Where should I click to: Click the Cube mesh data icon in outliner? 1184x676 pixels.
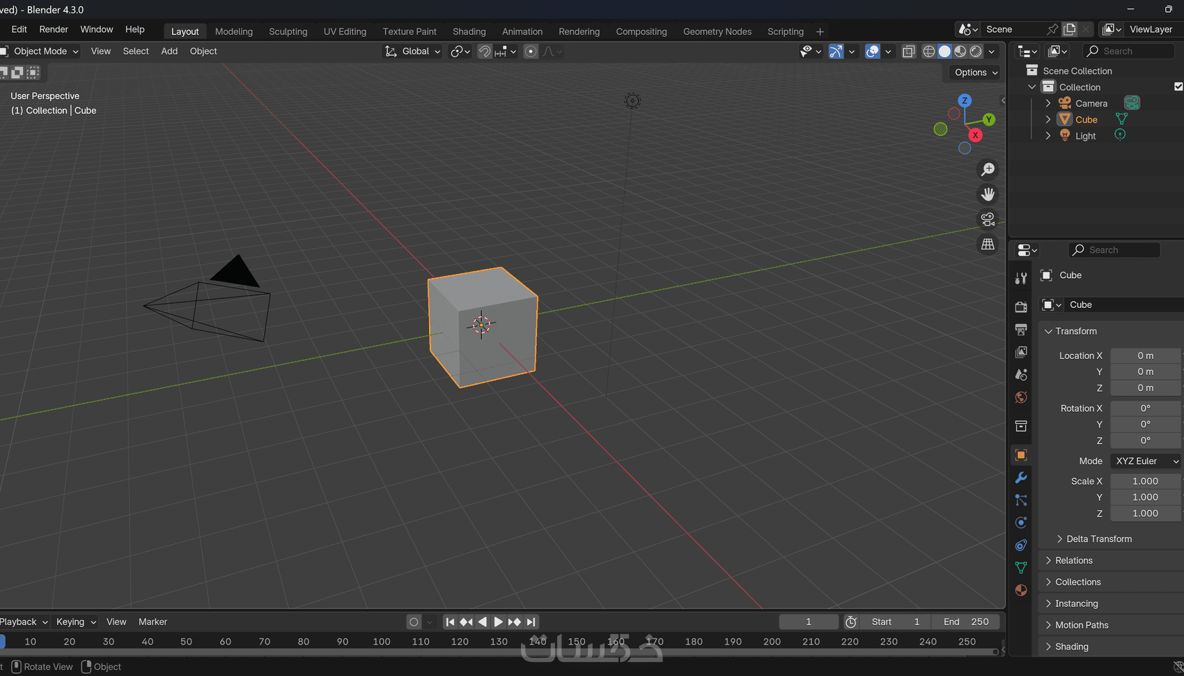(1121, 119)
